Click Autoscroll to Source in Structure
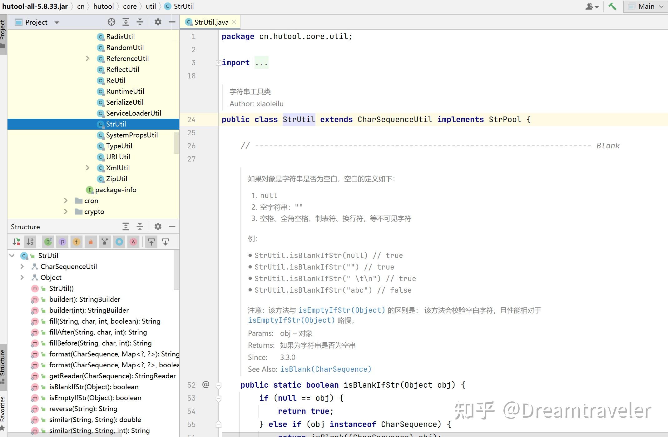This screenshot has width=668, height=437. 151,242
